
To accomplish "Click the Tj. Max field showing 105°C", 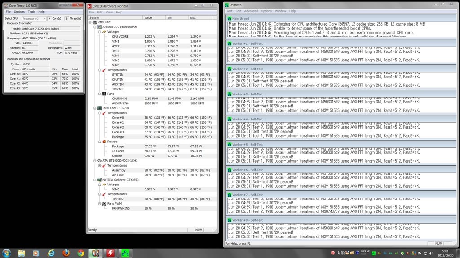I will [35, 64].
